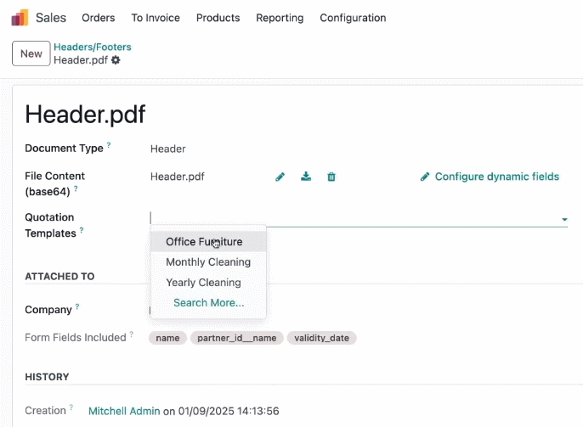Image resolution: width=583 pixels, height=427 pixels.
Task: Click the Document Type help question mark
Action: tap(109, 145)
